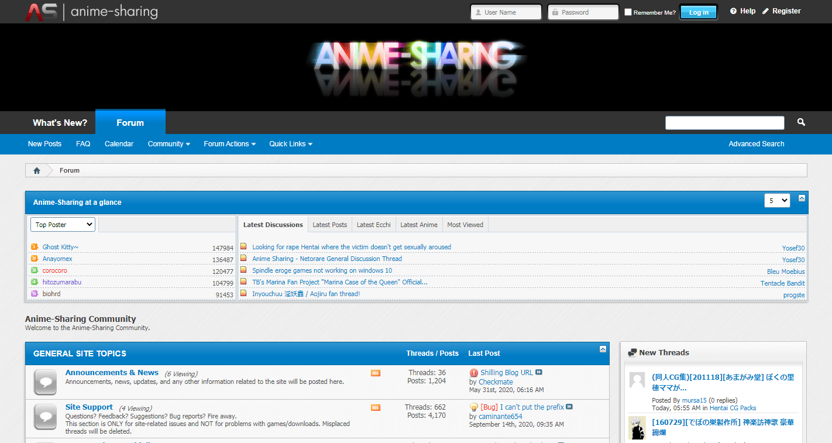Click the New Threads speech bubble icon
Screen dimensions: 832x443
632,353
